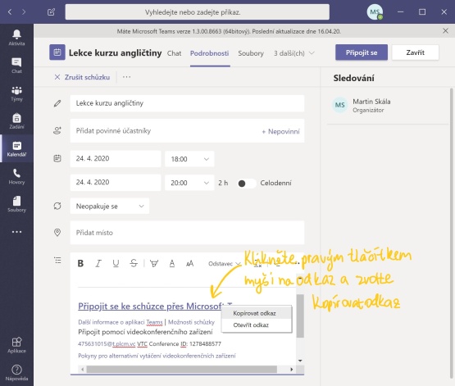The height and width of the screenshot is (386, 455).
Task: Go forward with the right arrow
Action: click(24, 12)
